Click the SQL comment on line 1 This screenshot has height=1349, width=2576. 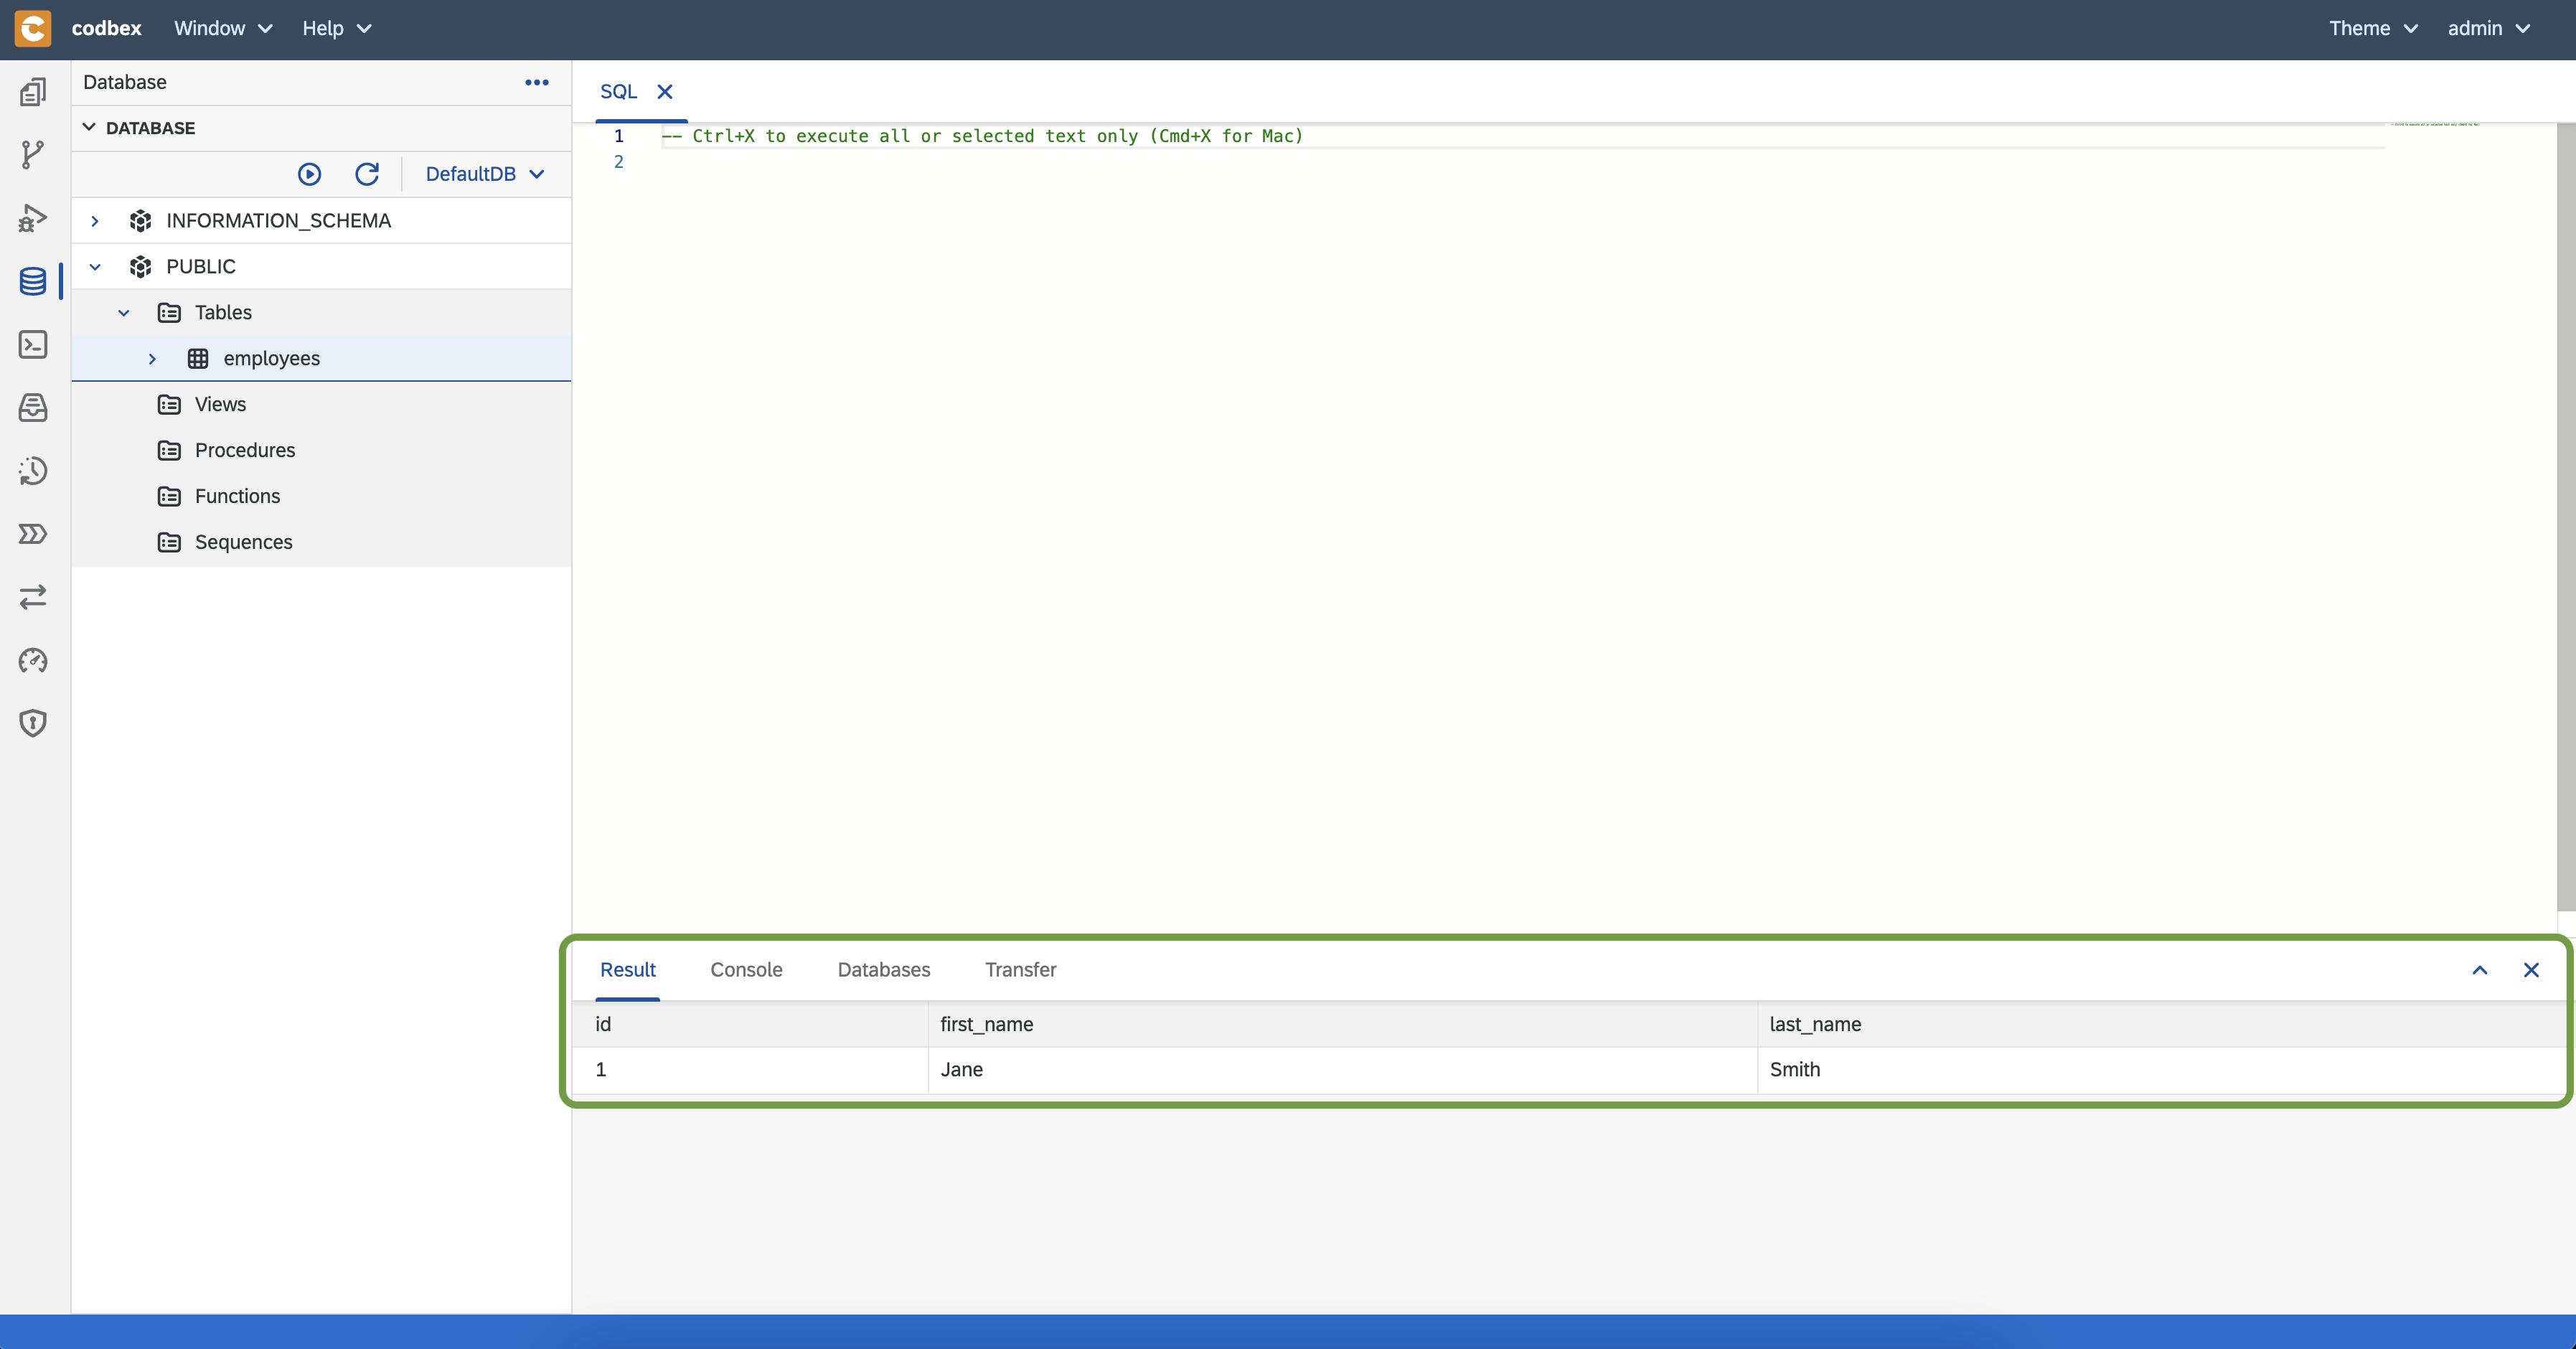tap(983, 136)
